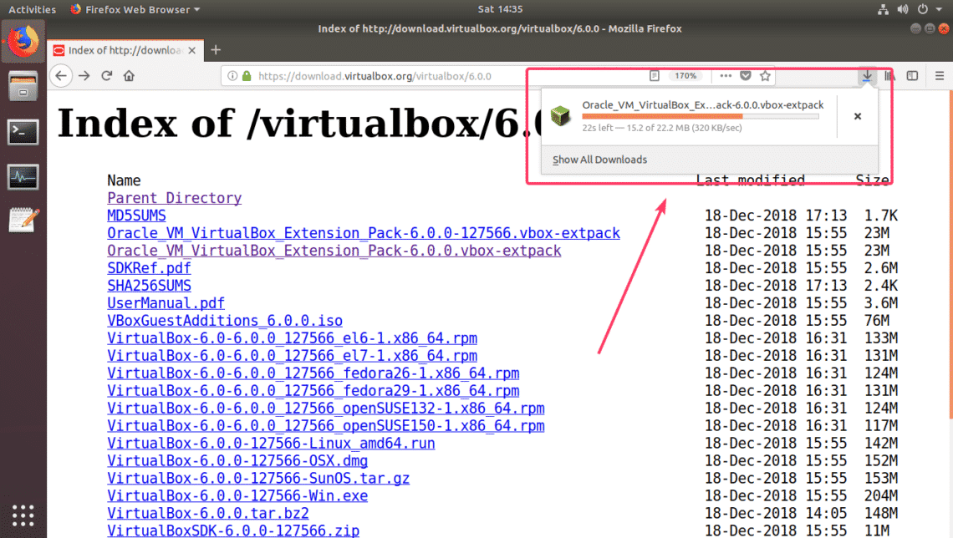Open the downloads arrow toolbar button

(867, 76)
